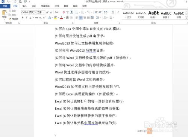Choose the red font color A
The height and width of the screenshot is (137, 188).
(61, 18)
